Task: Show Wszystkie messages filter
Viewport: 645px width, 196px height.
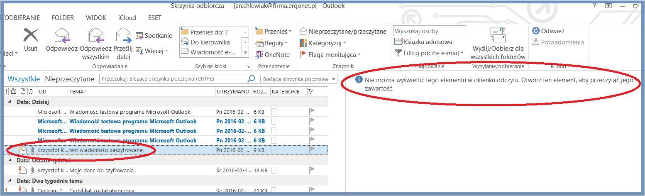Action: 24,79
